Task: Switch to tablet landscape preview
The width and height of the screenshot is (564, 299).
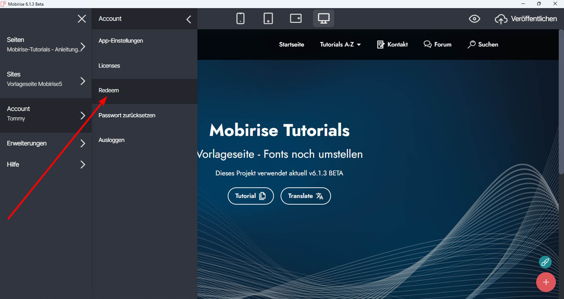Action: coord(296,18)
